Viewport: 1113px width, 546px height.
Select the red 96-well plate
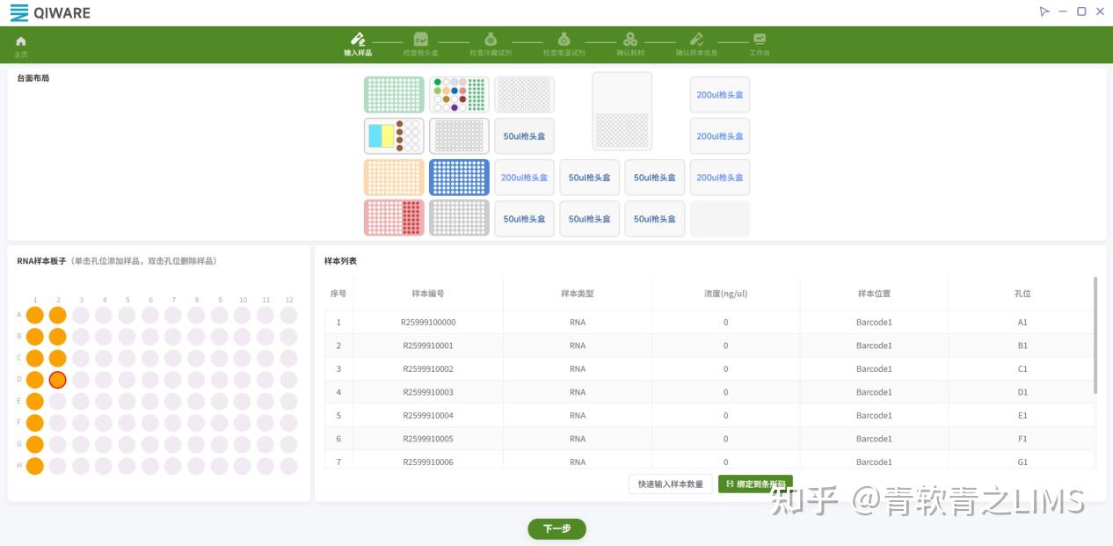(394, 218)
